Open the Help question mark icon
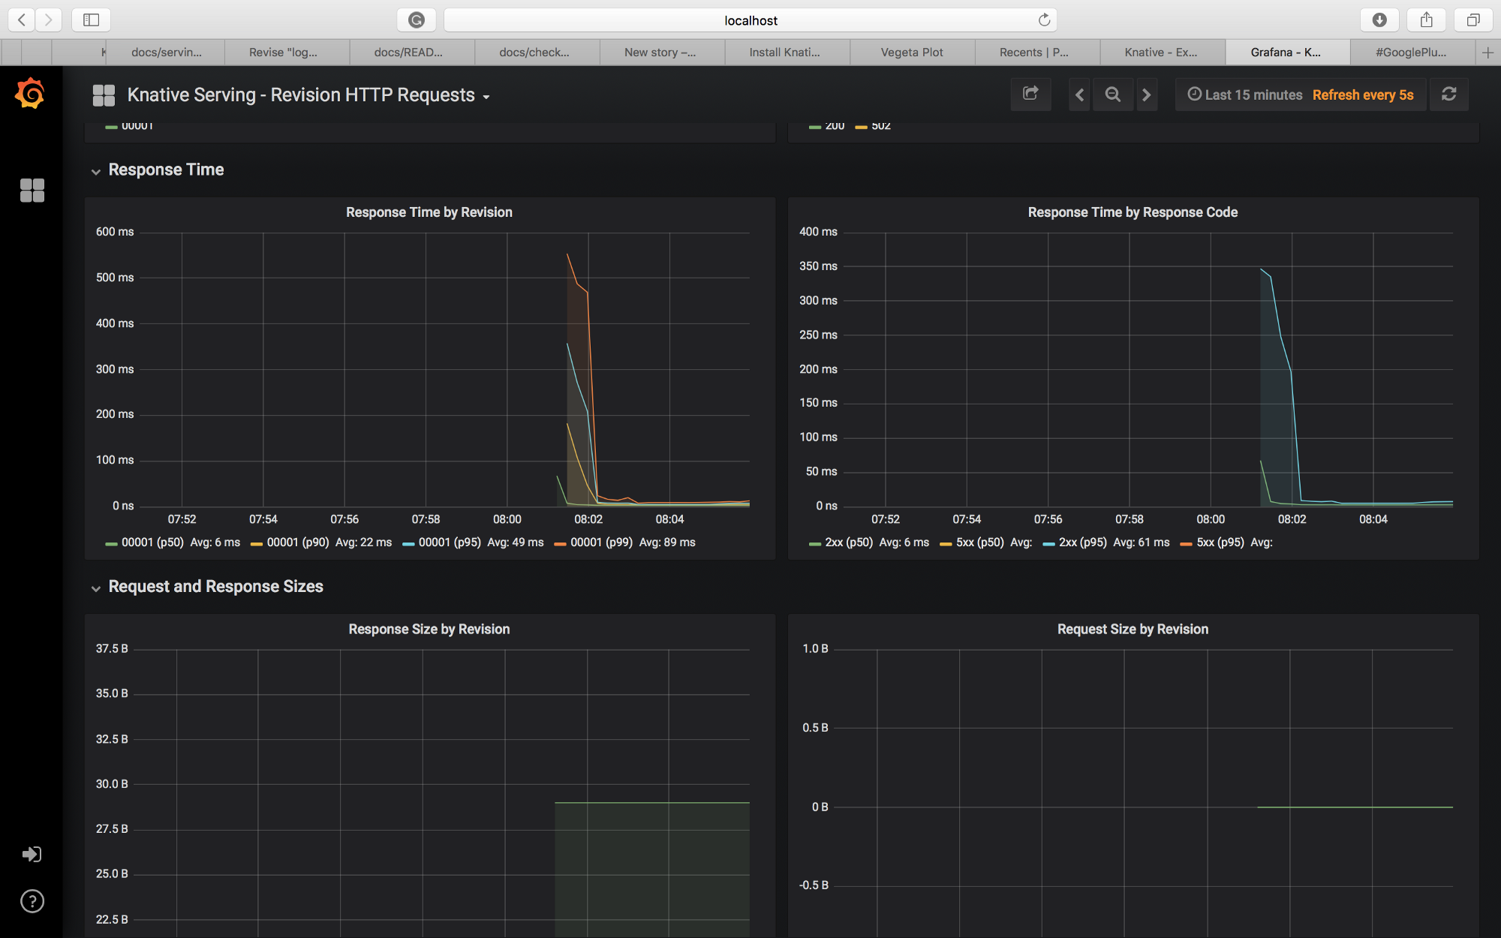This screenshot has width=1501, height=938. [x=32, y=901]
